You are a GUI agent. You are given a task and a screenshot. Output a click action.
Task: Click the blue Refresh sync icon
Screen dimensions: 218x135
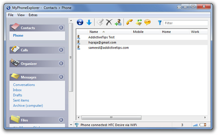(x=80, y=22)
